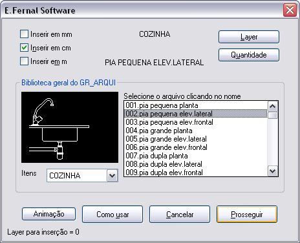
Task: Open the Itens dropdown arrow
Action: (112, 176)
